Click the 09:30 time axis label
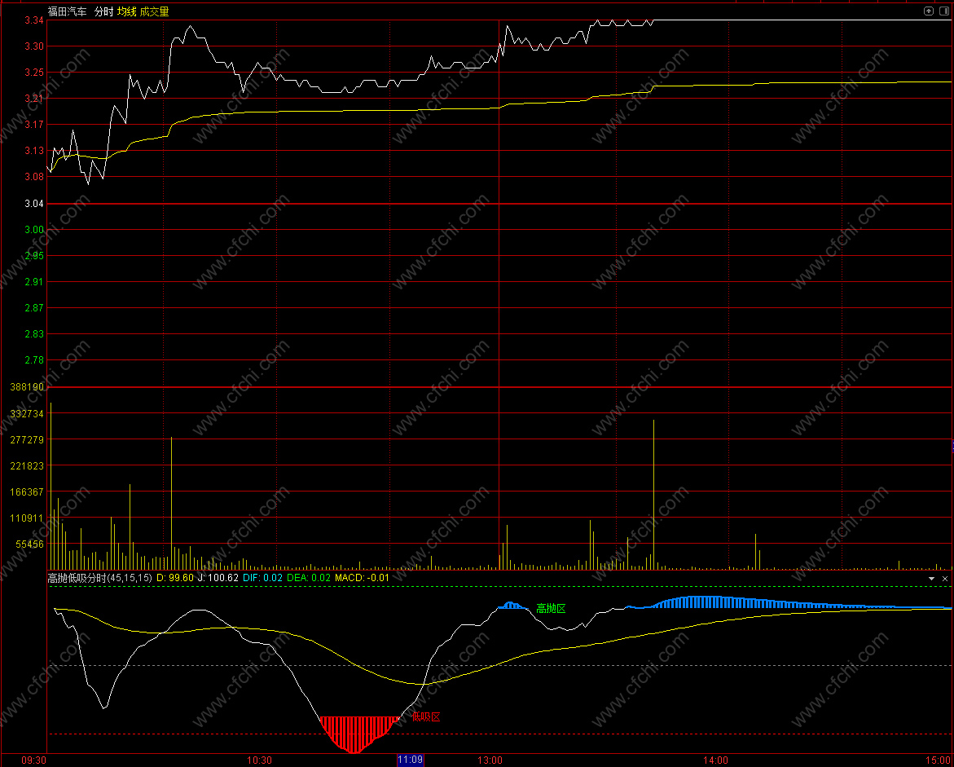 pos(33,760)
